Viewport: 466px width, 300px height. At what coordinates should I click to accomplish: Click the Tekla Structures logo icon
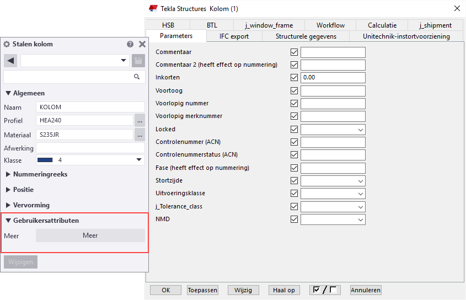pyautogui.click(x=153, y=9)
